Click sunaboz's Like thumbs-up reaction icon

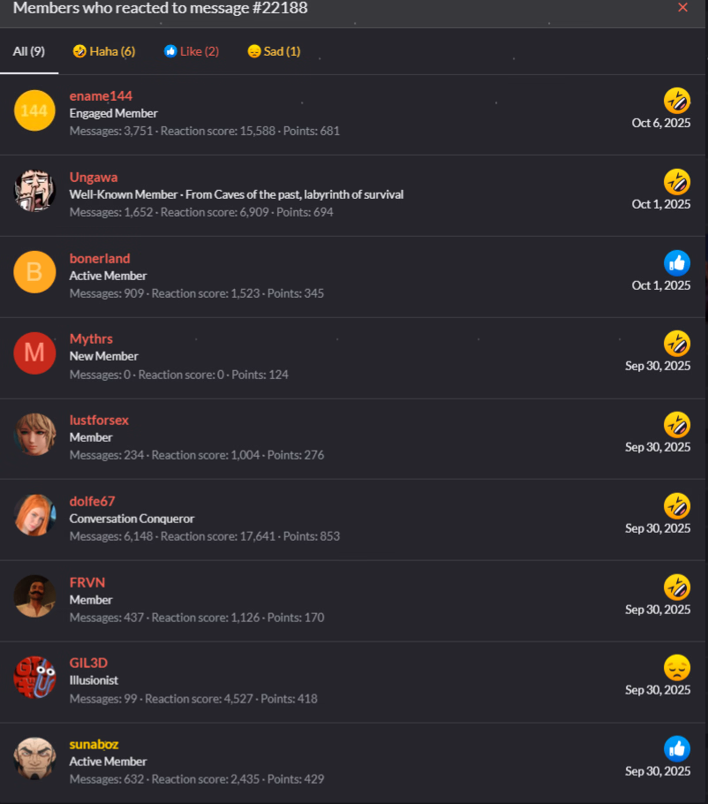(677, 749)
